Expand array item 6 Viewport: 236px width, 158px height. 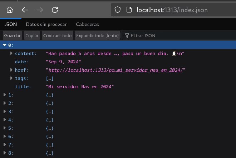5,136
